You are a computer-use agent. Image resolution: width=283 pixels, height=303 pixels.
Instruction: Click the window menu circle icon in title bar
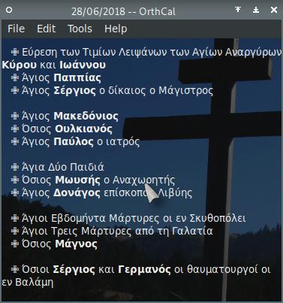pyautogui.click(x=9, y=10)
